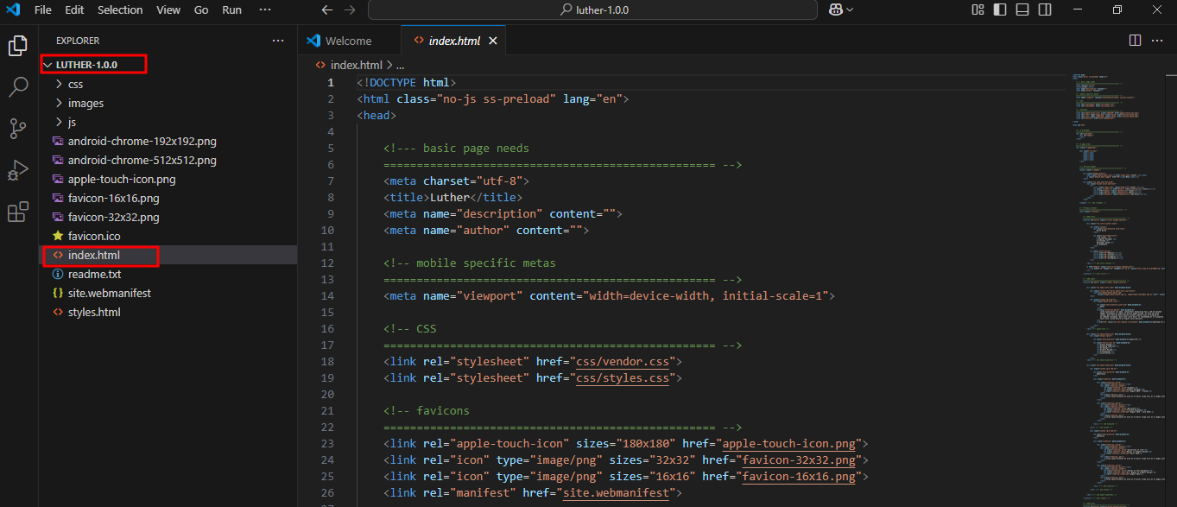Go forward using the title bar arrow
The image size is (1177, 507).
pyautogui.click(x=349, y=10)
